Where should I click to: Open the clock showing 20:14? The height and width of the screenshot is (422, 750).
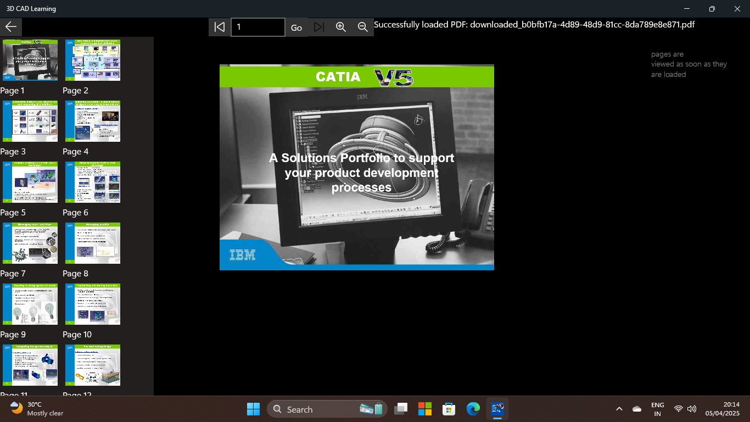pyautogui.click(x=723, y=409)
